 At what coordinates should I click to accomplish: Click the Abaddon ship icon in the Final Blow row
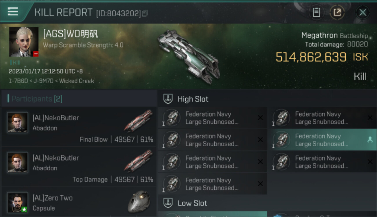click(139, 120)
